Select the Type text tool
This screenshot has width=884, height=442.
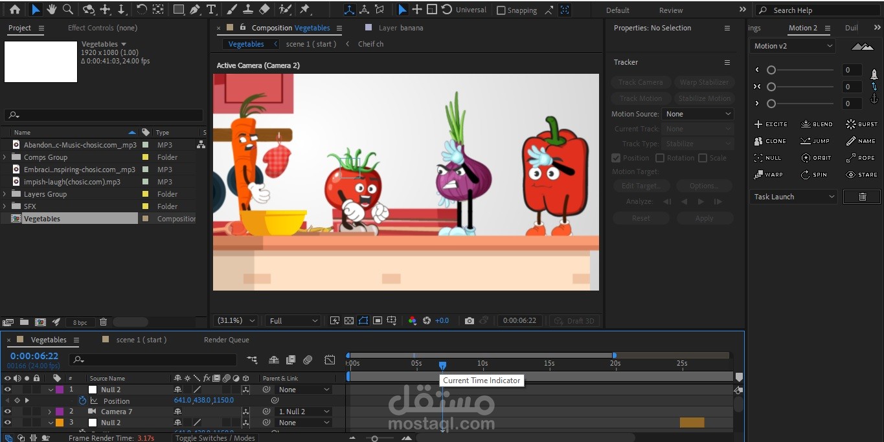tap(211, 10)
